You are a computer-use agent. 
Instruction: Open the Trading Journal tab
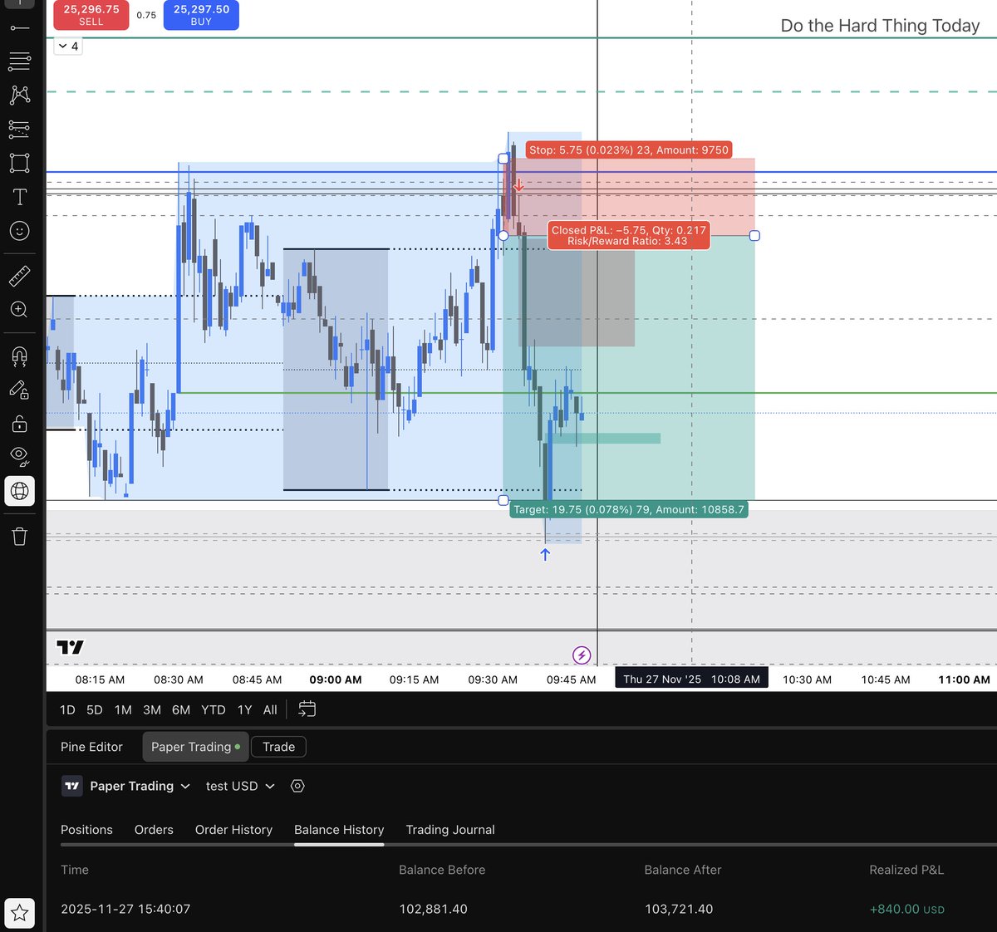(450, 829)
